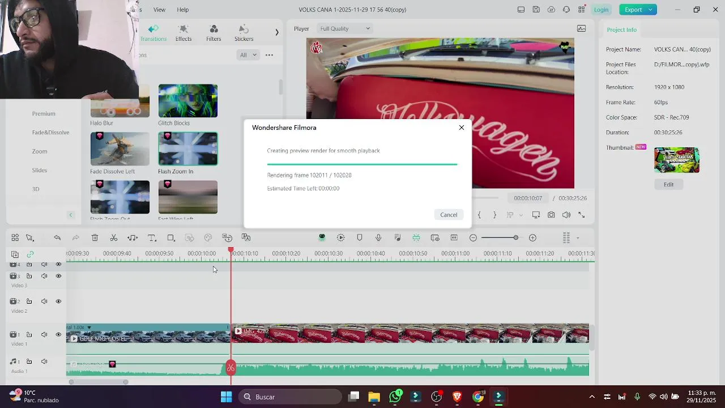Record voiceover with the microphone icon

click(x=378, y=238)
